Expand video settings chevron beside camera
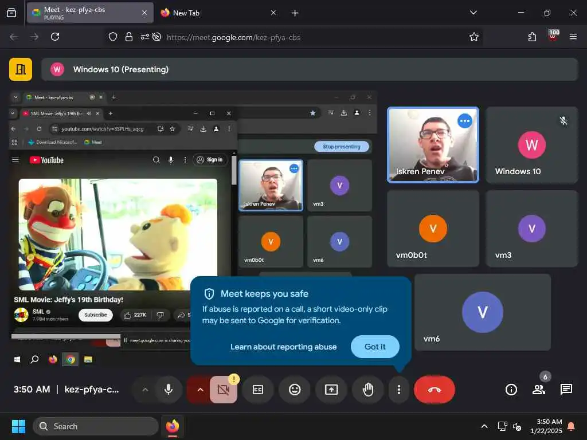Image resolution: width=587 pixels, height=440 pixels. tap(200, 390)
